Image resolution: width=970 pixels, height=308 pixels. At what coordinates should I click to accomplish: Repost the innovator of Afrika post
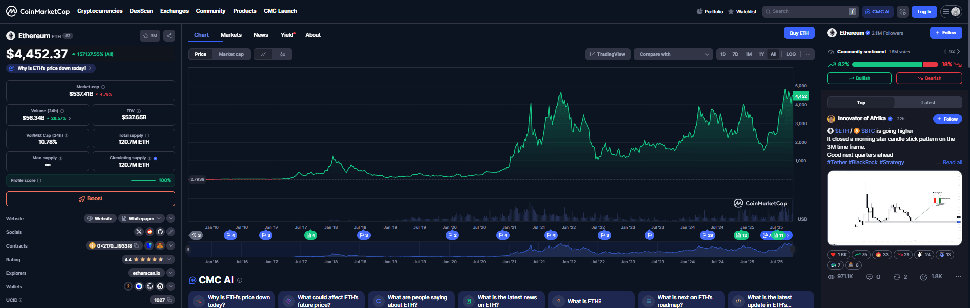pos(900,277)
